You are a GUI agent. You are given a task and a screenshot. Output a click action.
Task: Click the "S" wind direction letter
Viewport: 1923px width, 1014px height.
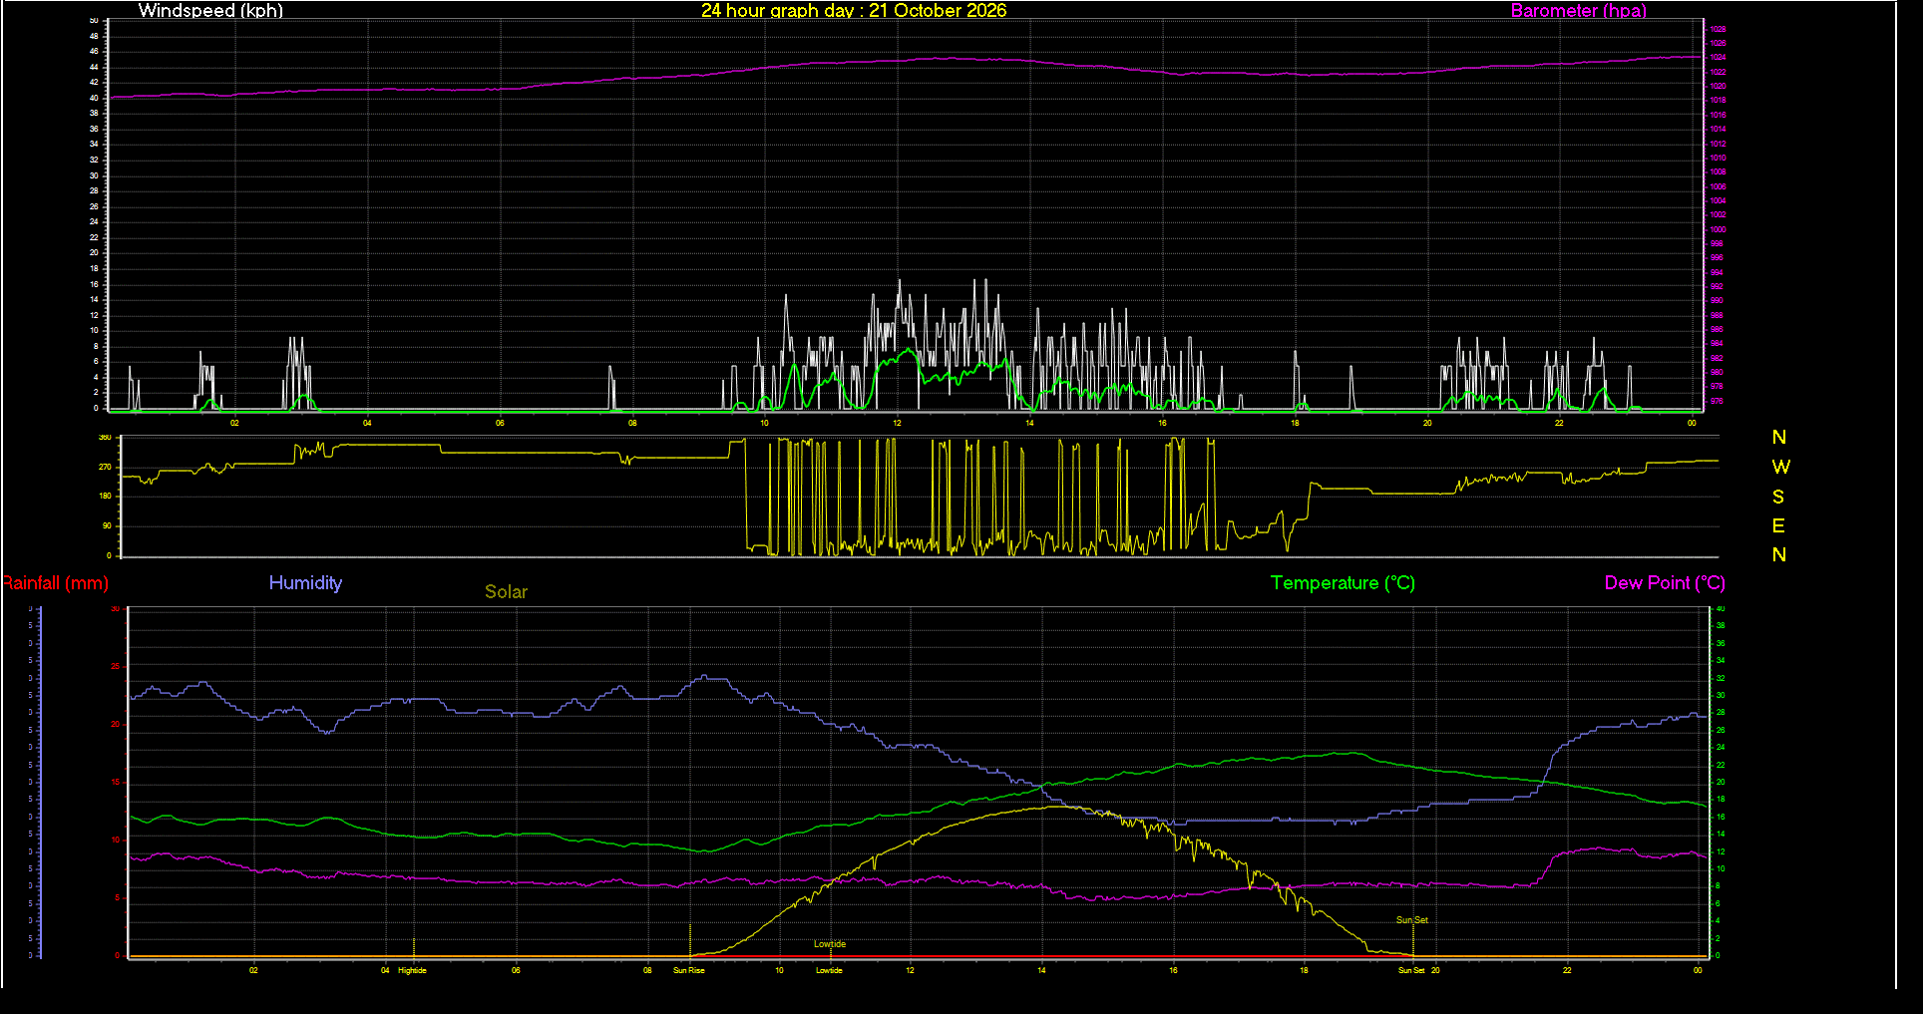click(x=1778, y=497)
